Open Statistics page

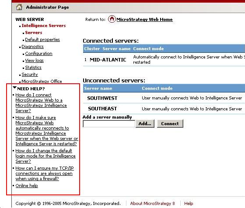(x=33, y=68)
